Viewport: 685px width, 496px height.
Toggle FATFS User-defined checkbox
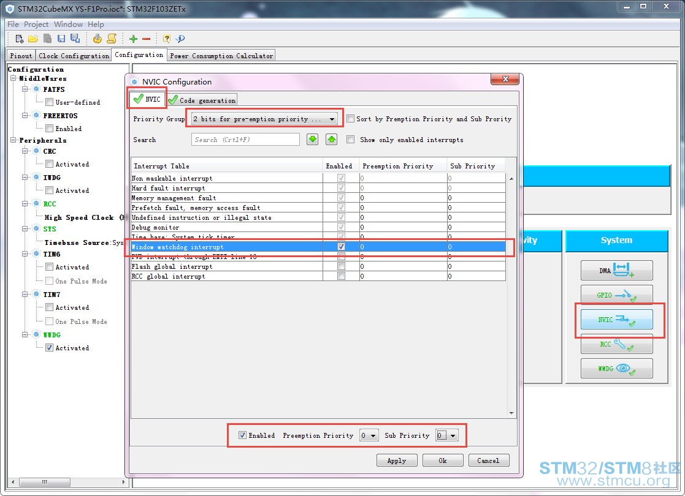point(49,102)
